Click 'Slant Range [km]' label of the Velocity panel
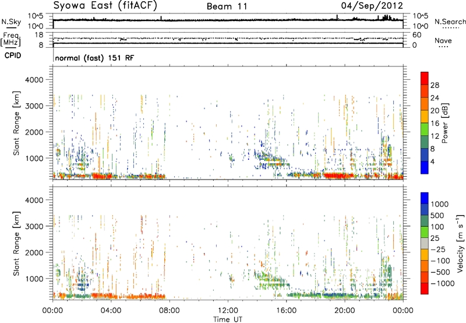 tap(16, 243)
